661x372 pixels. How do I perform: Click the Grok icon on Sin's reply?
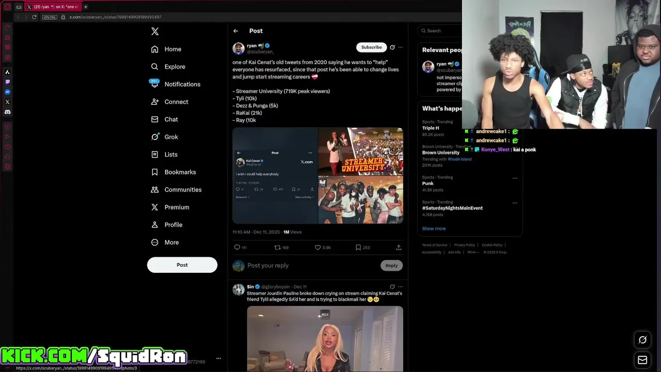pos(392,287)
